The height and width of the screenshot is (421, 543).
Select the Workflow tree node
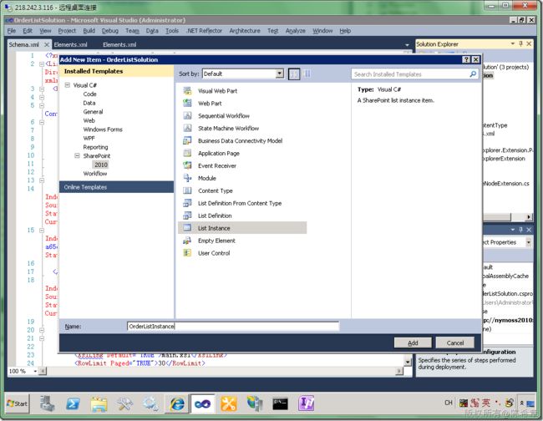(95, 174)
